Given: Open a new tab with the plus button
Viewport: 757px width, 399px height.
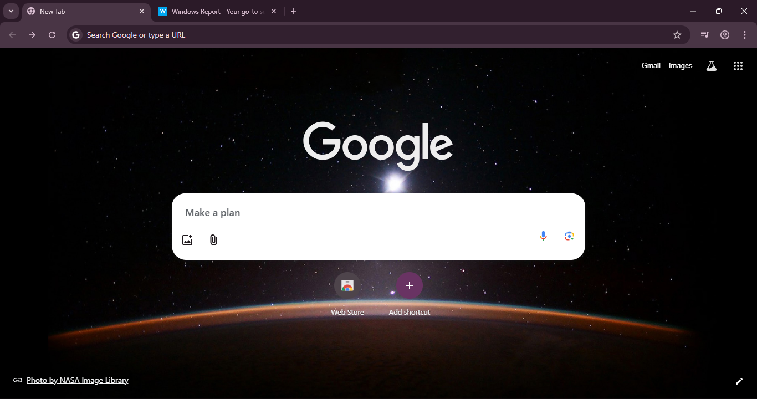Looking at the screenshot, I should (x=294, y=11).
